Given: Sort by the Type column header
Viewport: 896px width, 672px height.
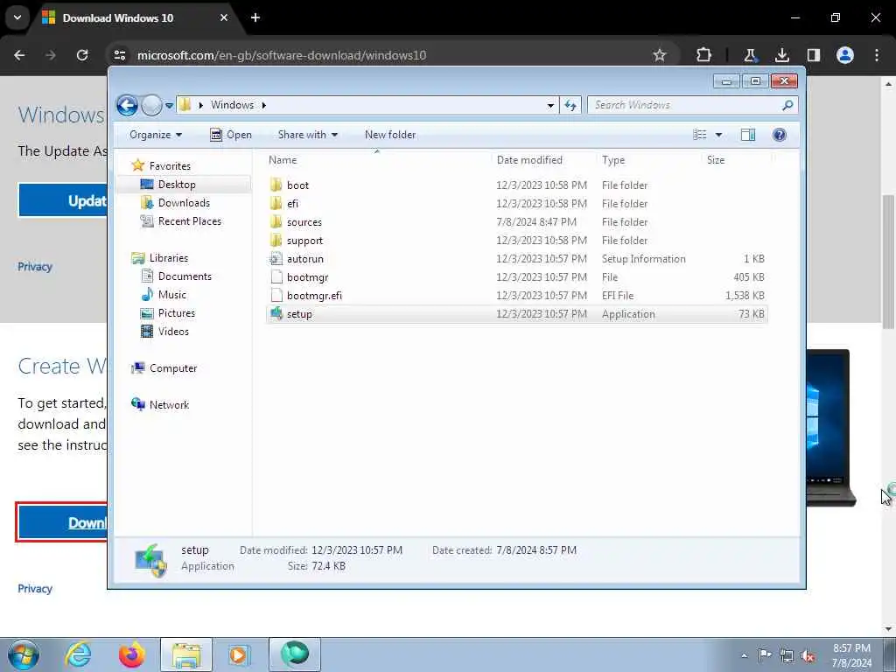Looking at the screenshot, I should (613, 160).
